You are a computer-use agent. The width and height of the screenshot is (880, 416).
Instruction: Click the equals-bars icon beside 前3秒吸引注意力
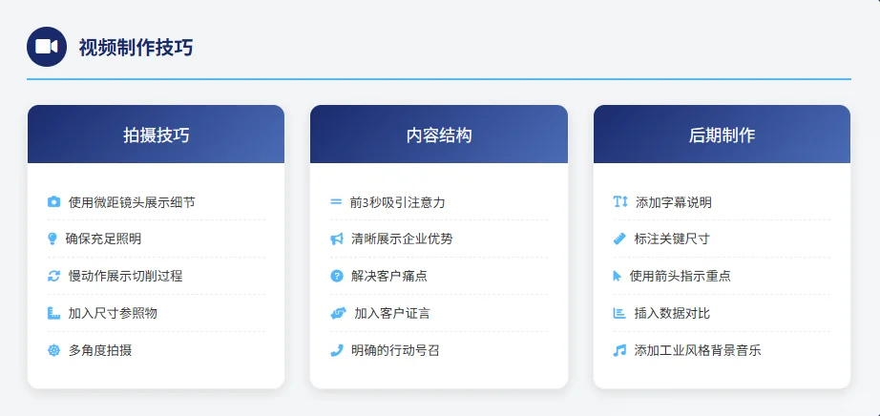click(336, 201)
